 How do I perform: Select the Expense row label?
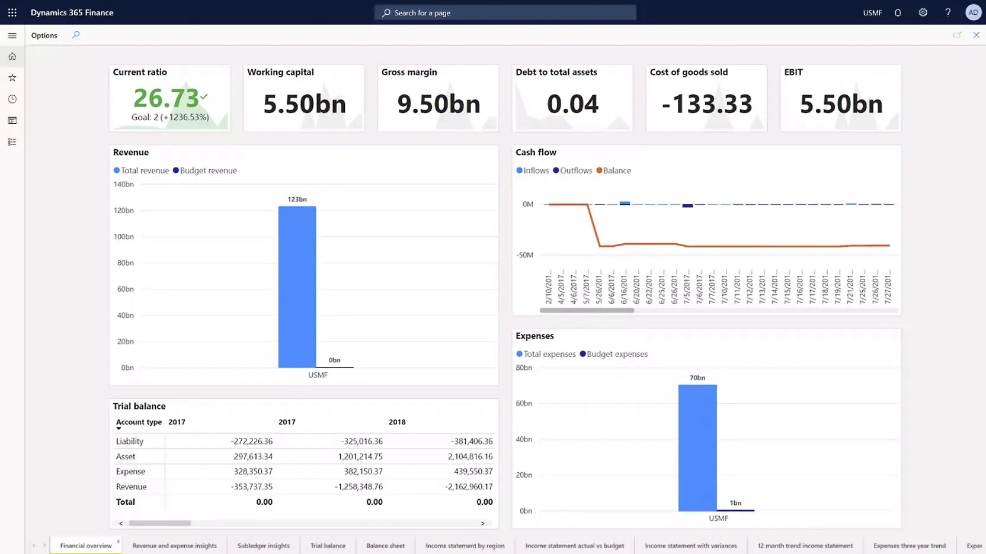(x=130, y=472)
